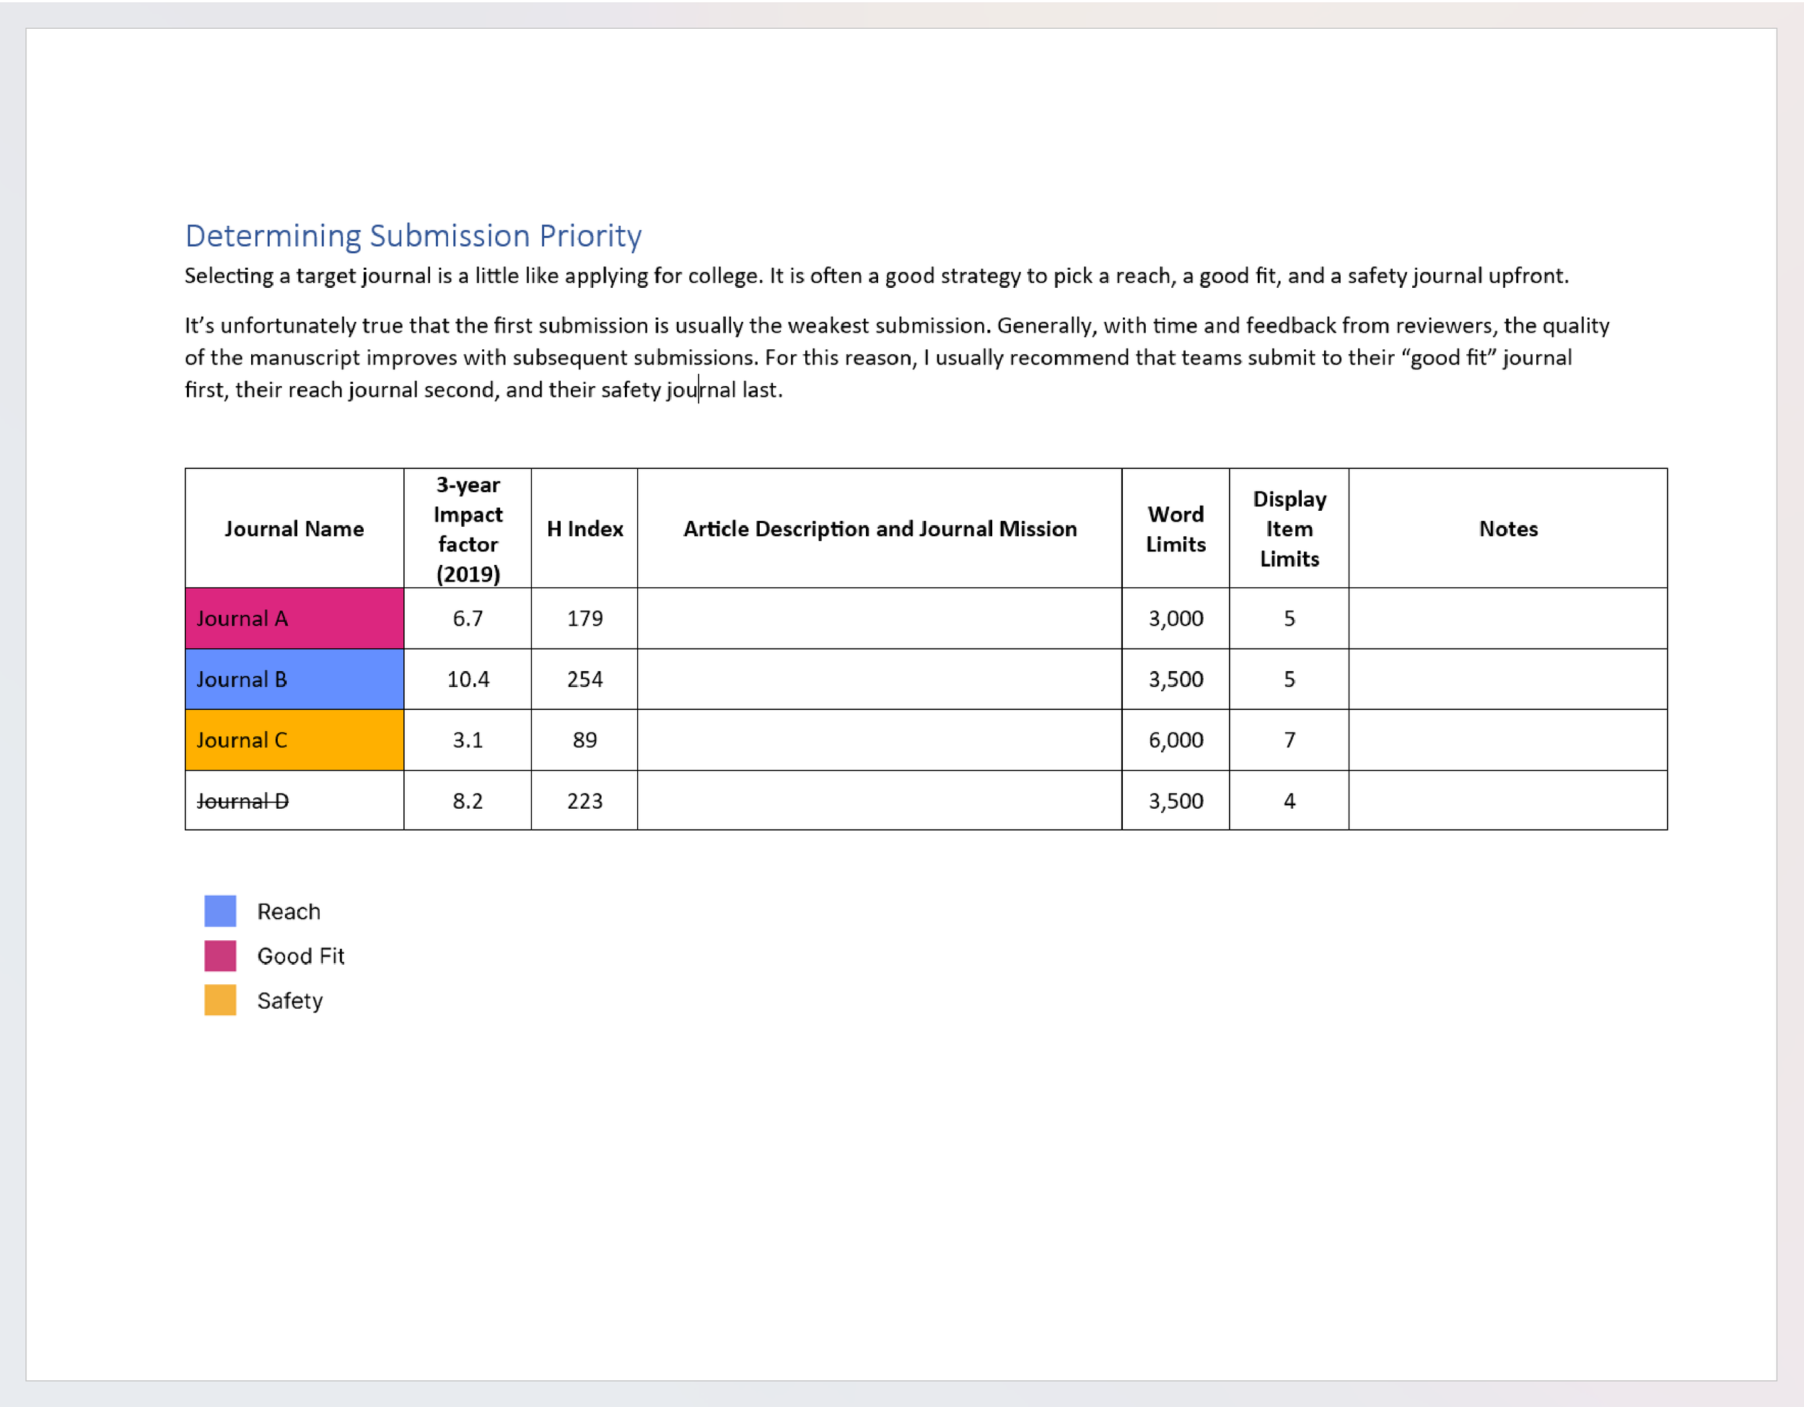Click the Word Limits column header

click(x=1175, y=528)
